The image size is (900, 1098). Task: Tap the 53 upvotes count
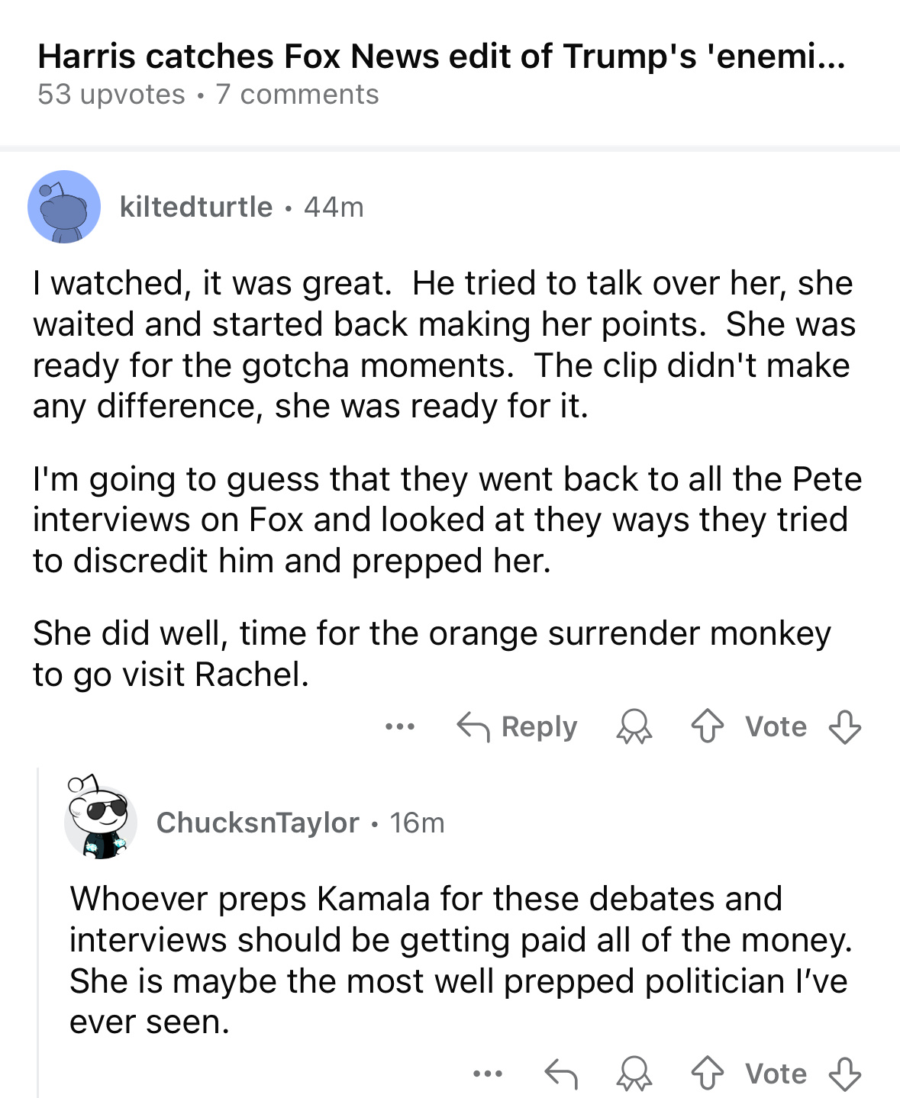[111, 95]
